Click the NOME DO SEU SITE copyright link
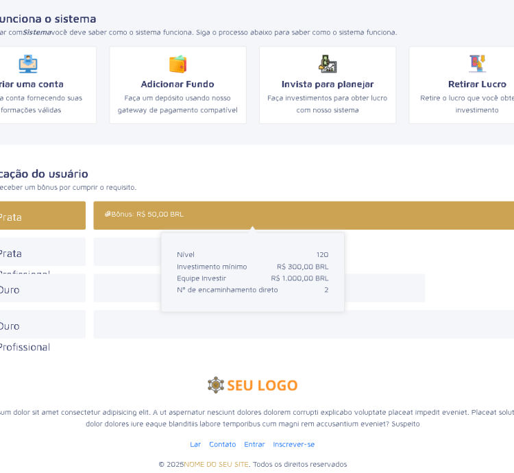514x473 pixels. coord(216,464)
